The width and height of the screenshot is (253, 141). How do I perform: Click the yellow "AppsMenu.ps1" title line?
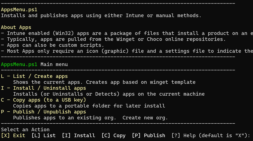click(x=19, y=10)
